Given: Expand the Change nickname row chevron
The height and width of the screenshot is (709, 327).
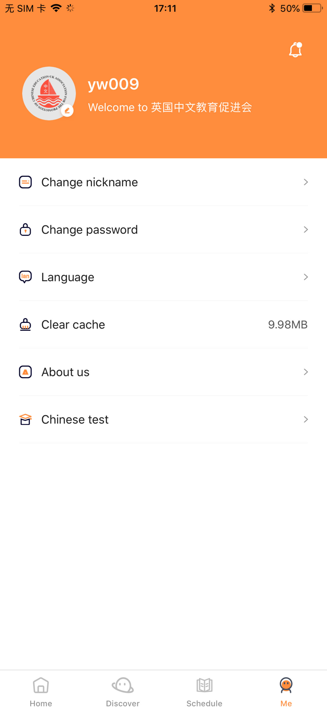Looking at the screenshot, I should [x=306, y=182].
